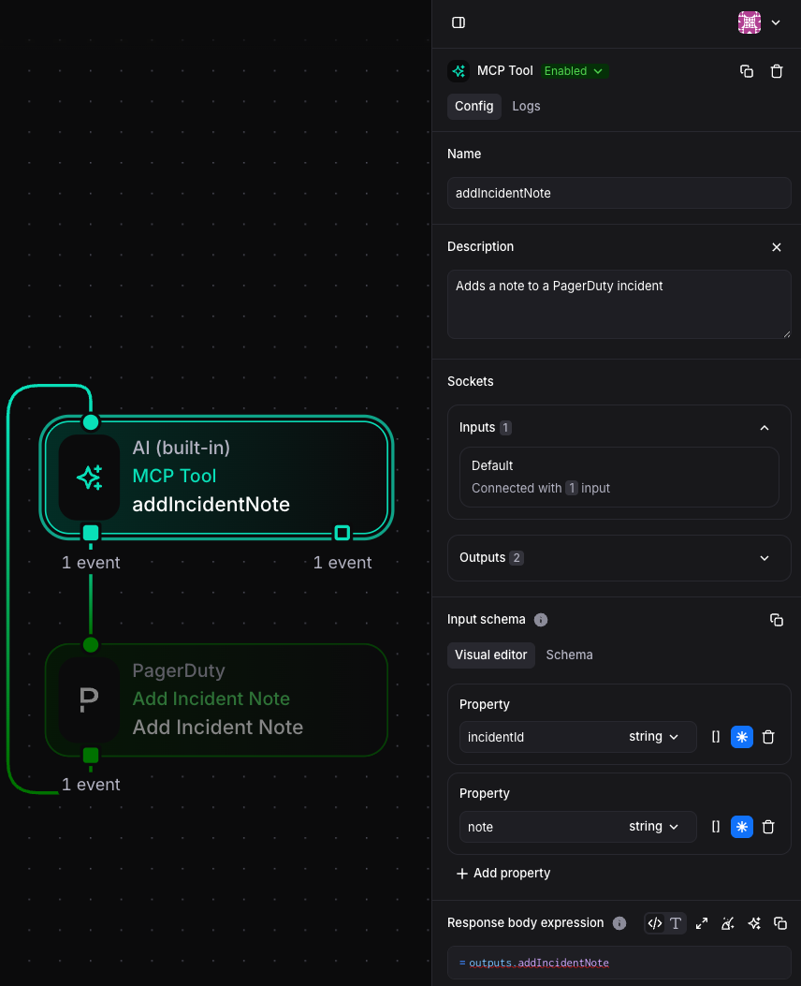Open the sidebar panel toggle at top left

click(x=459, y=22)
